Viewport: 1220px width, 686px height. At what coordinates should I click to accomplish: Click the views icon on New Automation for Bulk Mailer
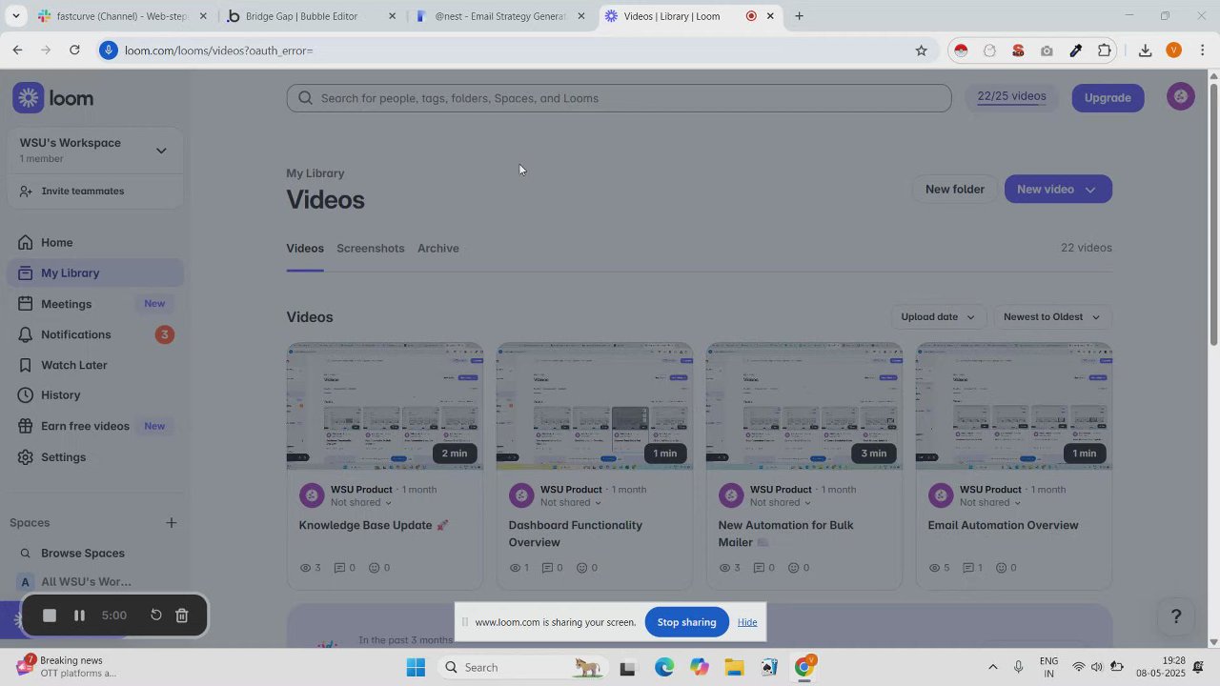click(725, 568)
